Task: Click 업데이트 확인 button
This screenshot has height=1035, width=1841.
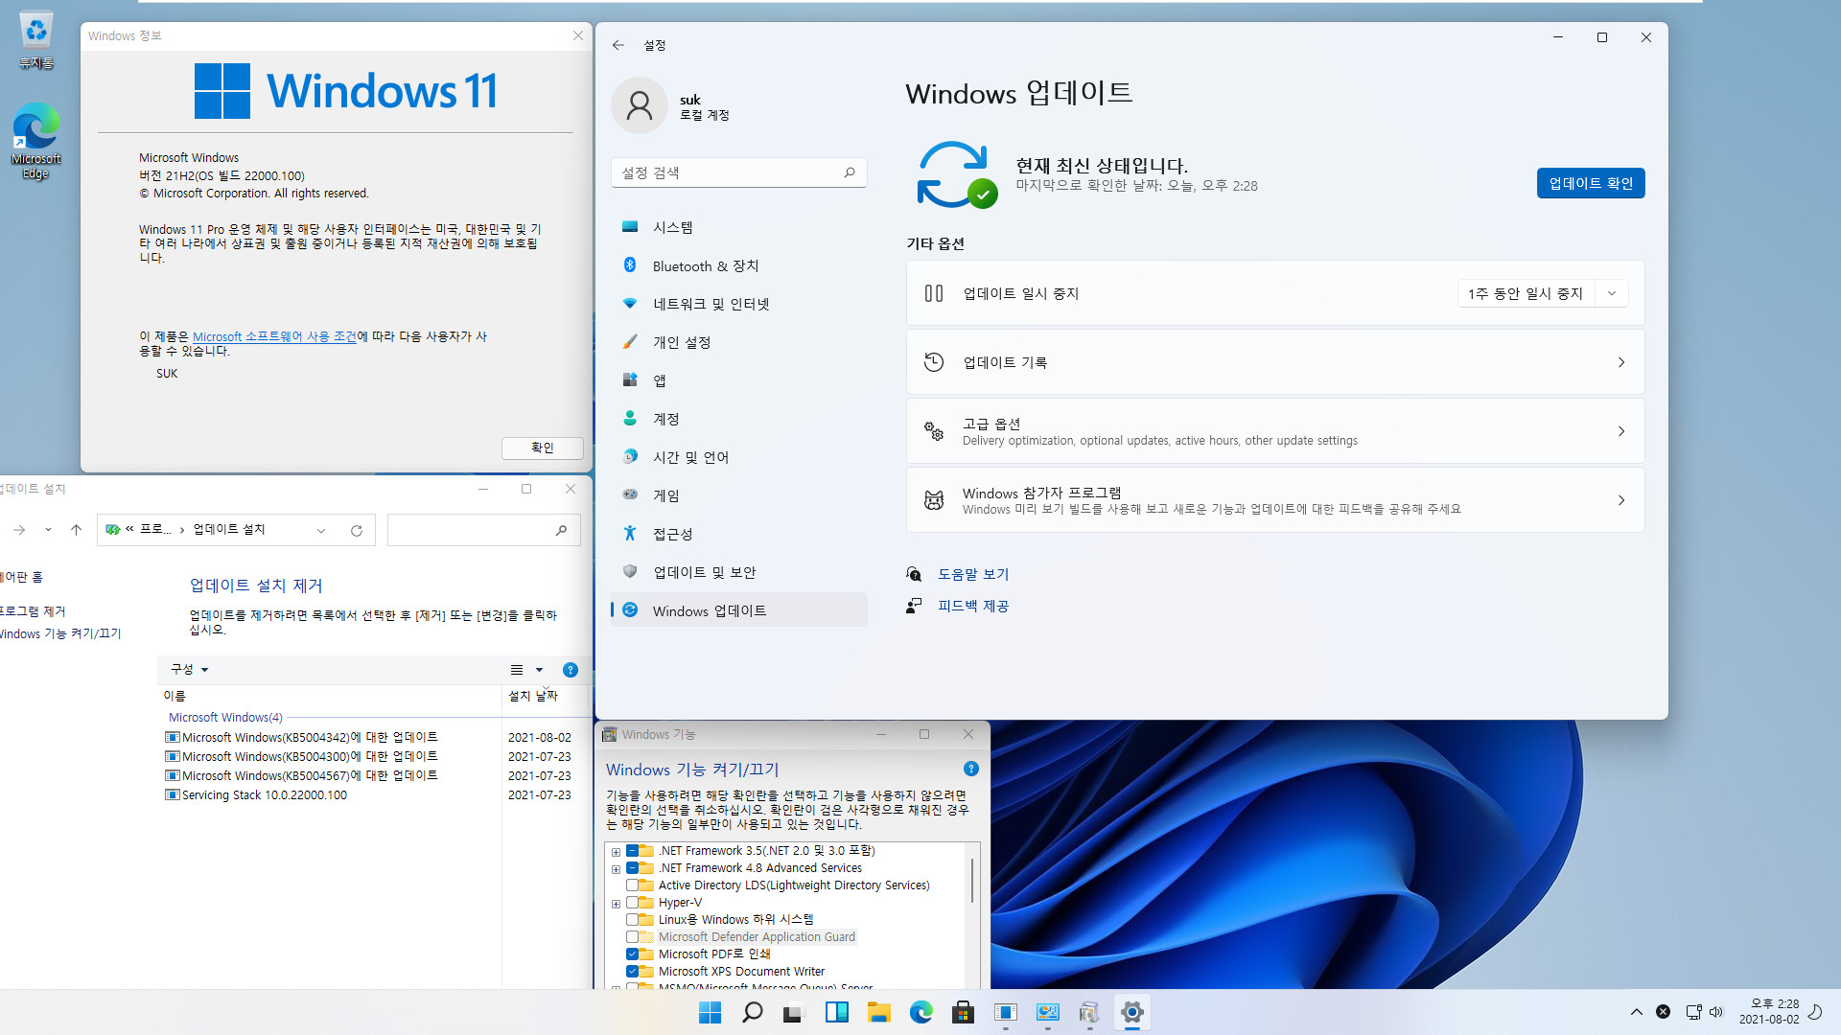Action: [1591, 183]
